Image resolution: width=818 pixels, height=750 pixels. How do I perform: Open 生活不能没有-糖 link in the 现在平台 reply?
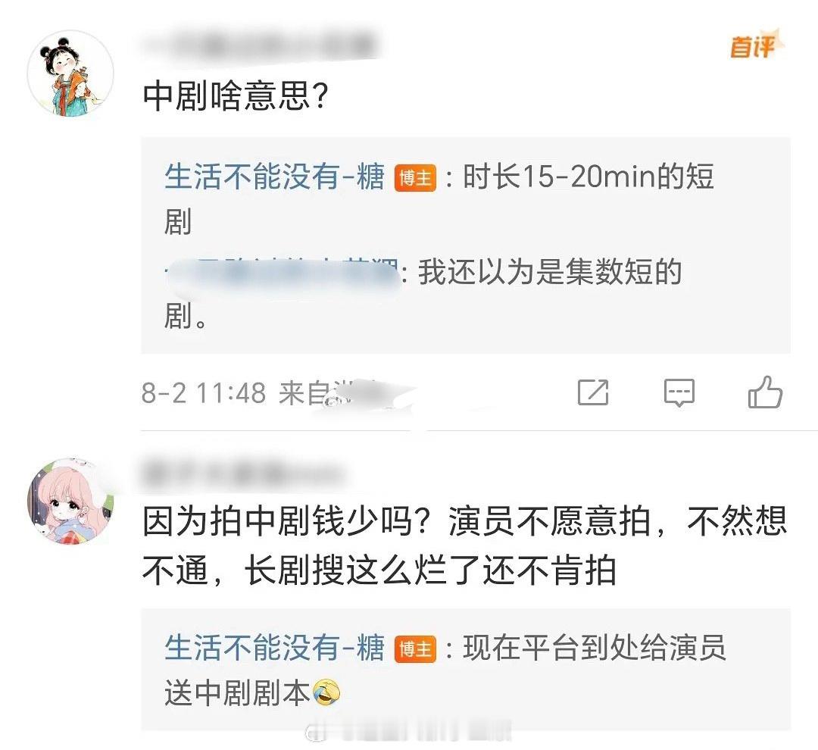coord(274,648)
